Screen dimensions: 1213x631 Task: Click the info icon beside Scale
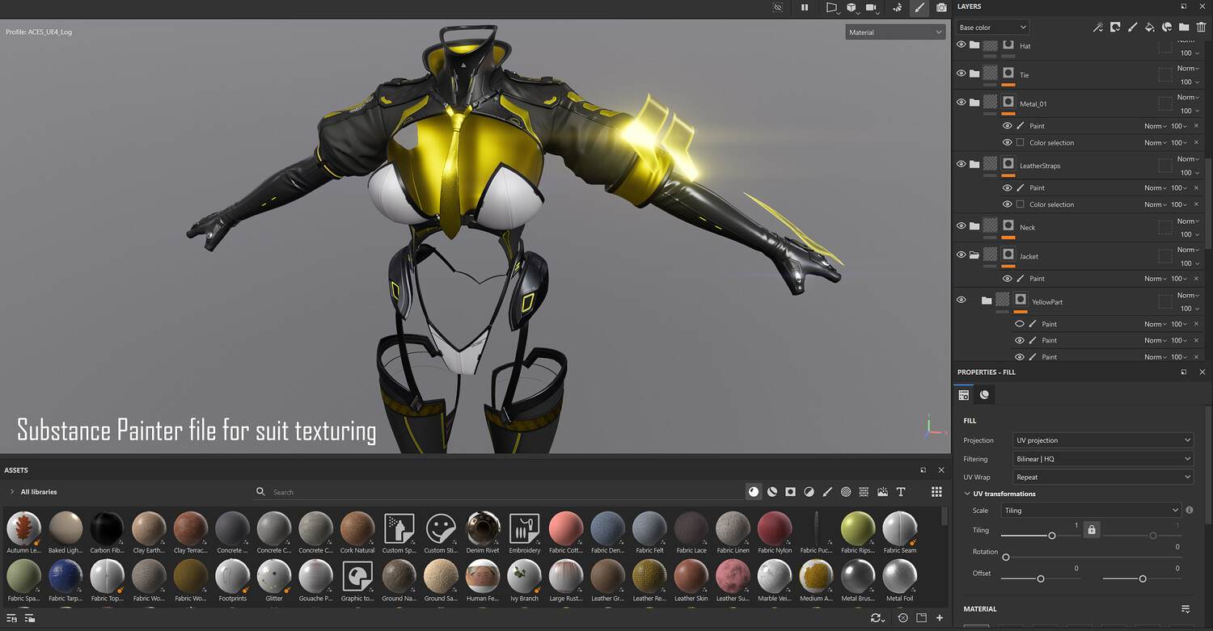pos(1190,511)
